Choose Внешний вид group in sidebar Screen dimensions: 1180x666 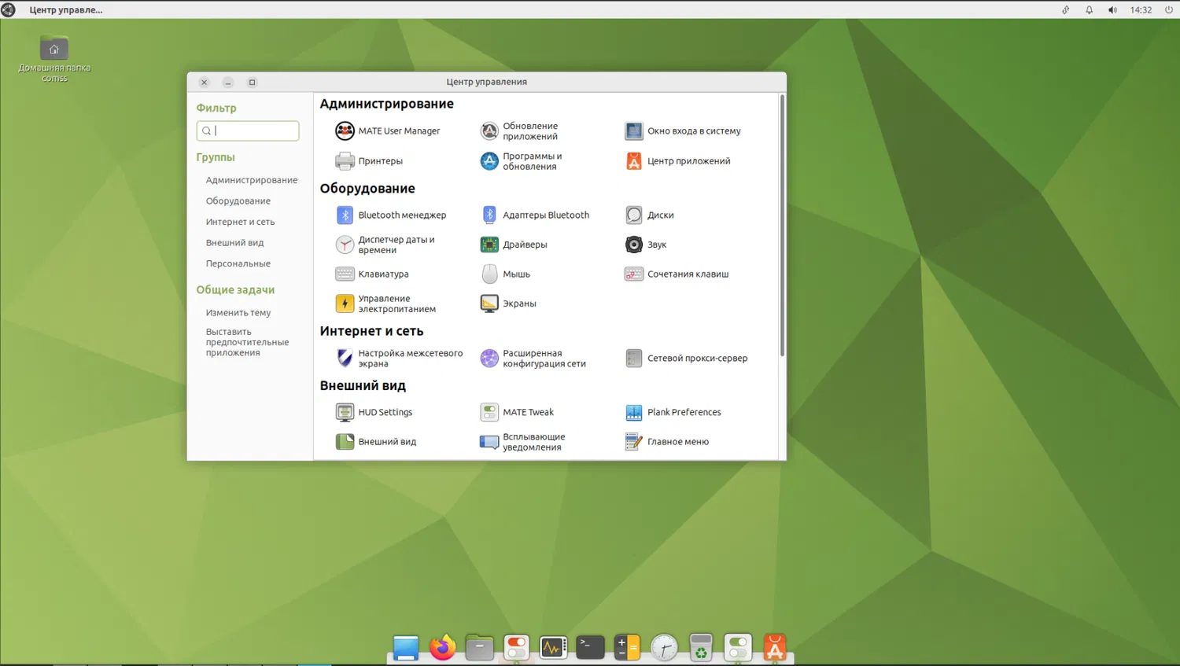pos(235,243)
